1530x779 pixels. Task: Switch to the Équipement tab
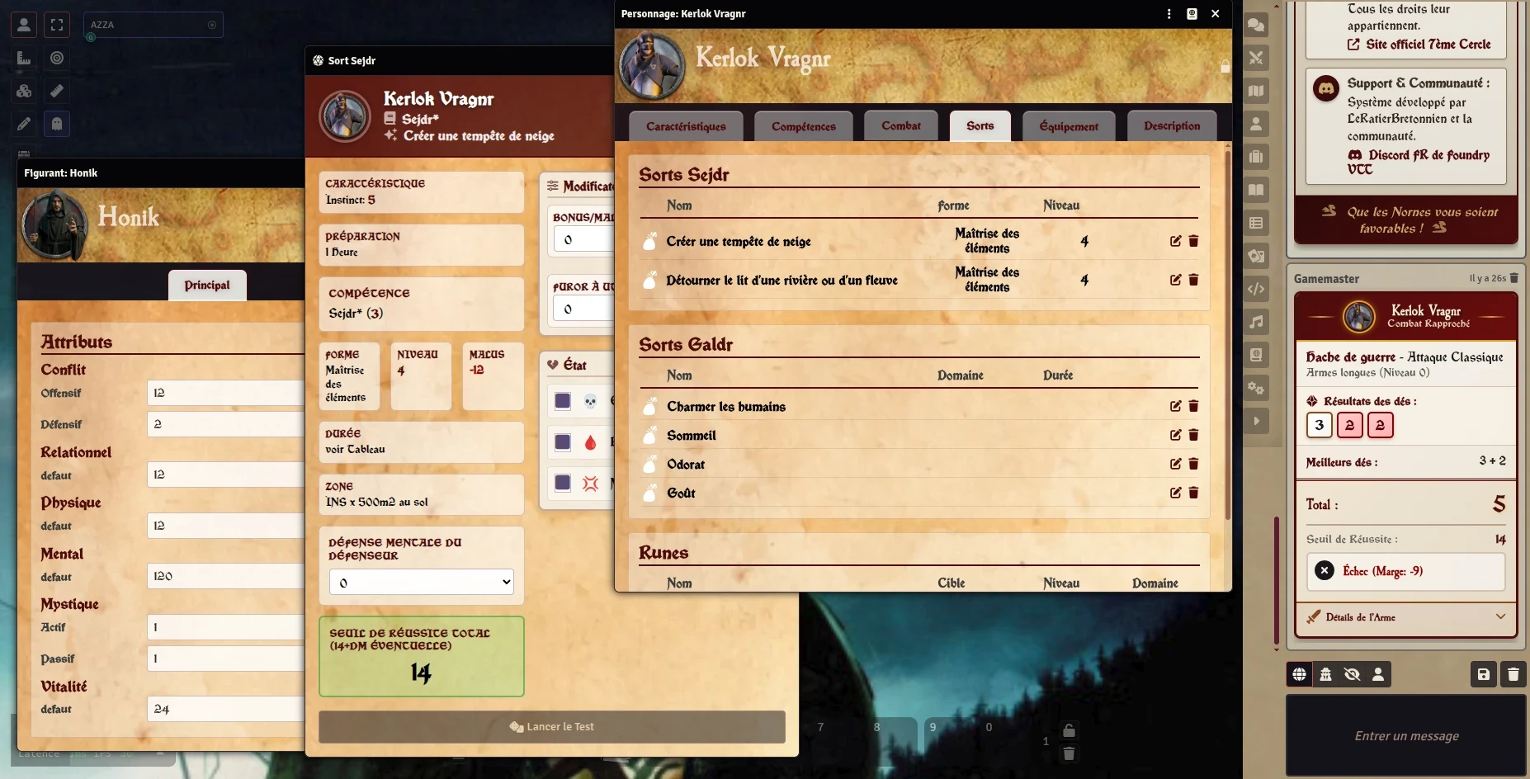1069,126
